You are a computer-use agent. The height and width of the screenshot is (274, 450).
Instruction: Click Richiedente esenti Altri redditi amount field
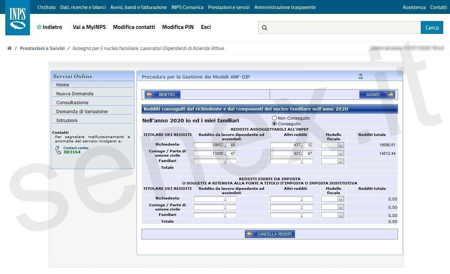tap(286, 199)
